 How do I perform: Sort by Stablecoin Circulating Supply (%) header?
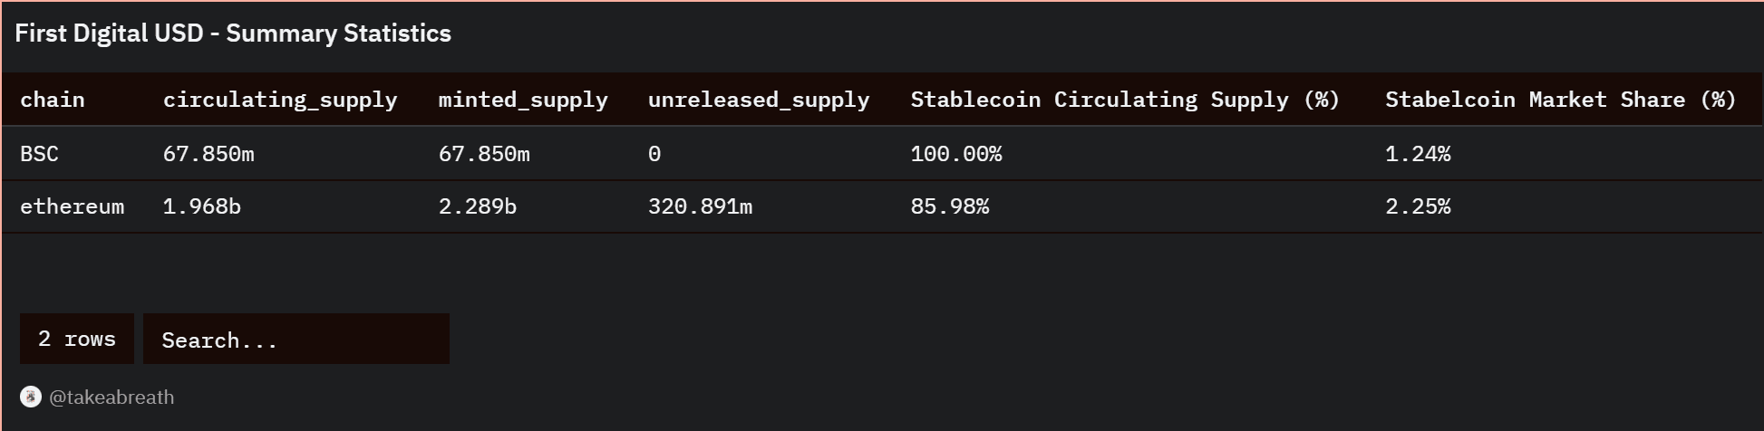point(1125,100)
